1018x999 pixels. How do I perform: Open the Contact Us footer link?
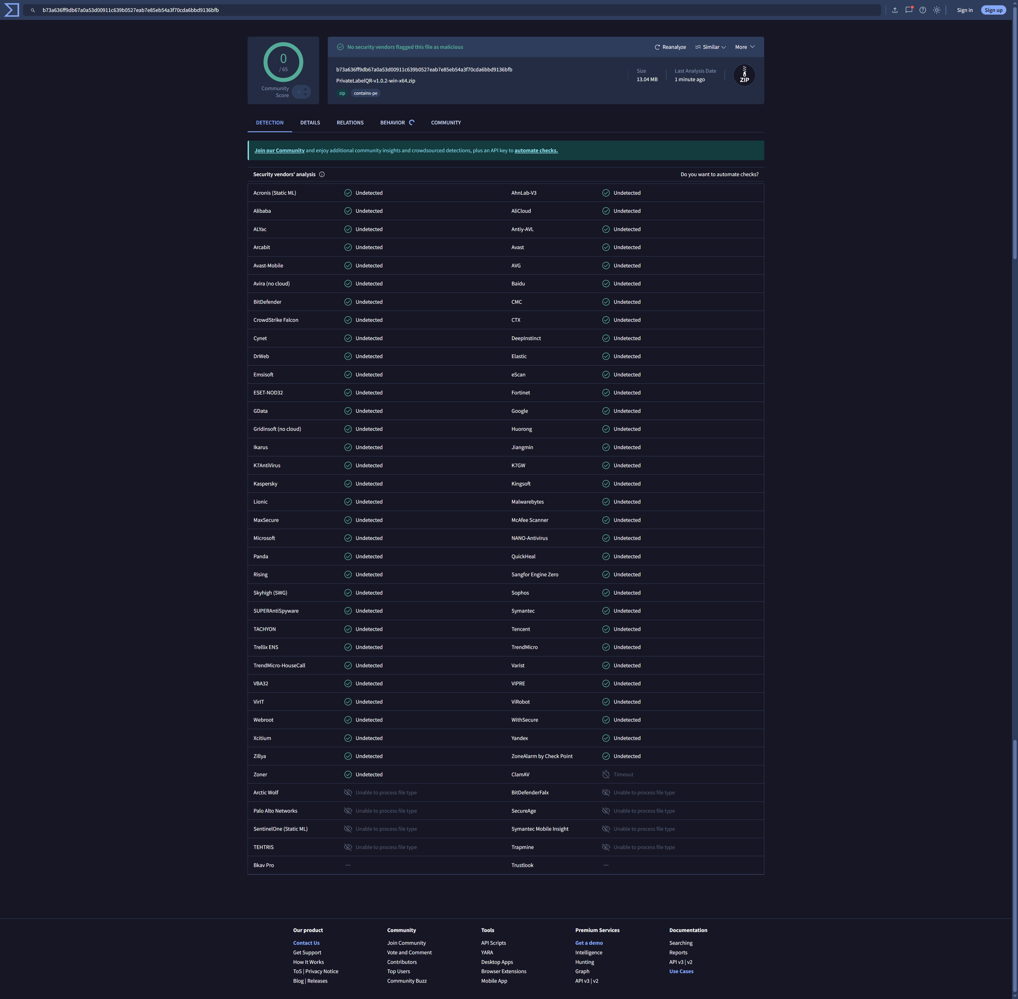point(306,943)
